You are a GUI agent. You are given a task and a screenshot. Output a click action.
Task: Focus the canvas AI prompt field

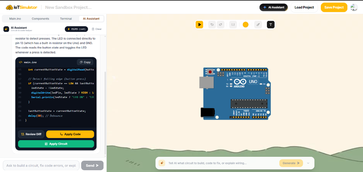coord(222,163)
